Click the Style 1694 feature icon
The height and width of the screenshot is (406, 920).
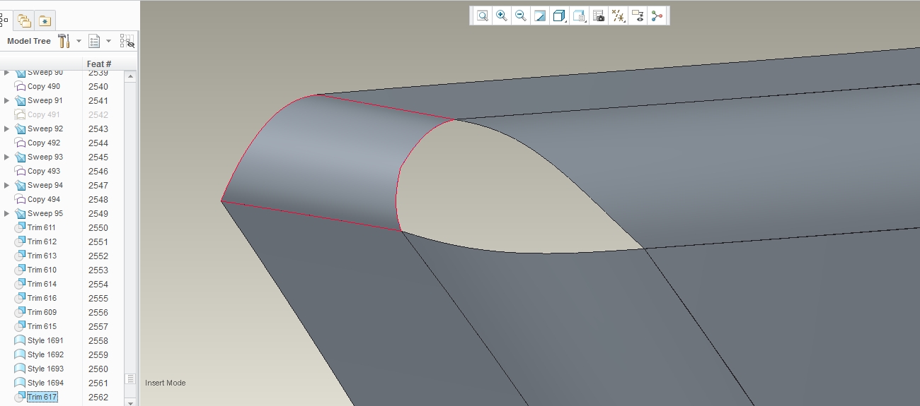(20, 383)
